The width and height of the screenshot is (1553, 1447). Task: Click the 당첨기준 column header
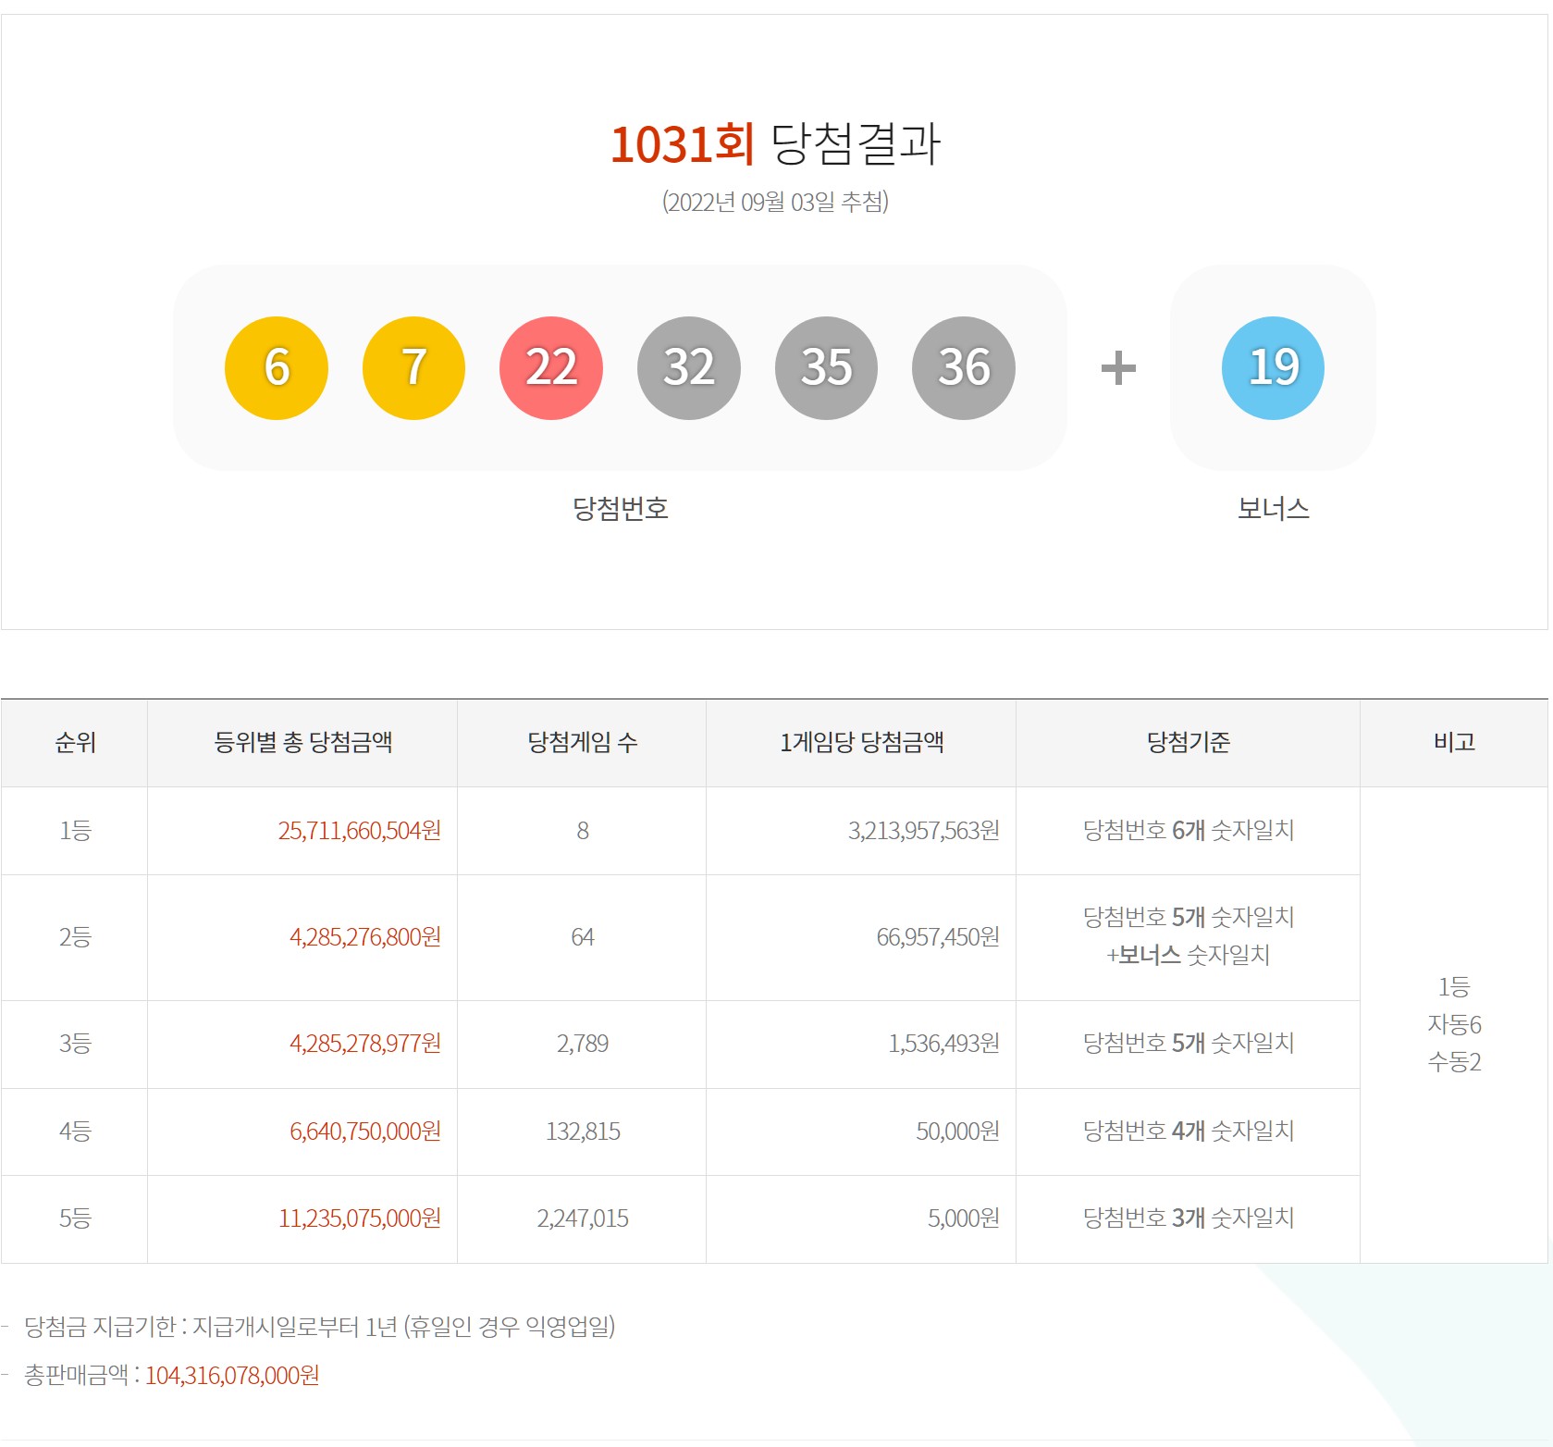coord(1189,742)
